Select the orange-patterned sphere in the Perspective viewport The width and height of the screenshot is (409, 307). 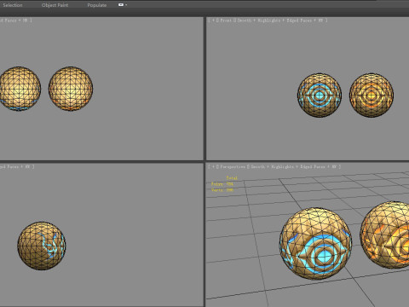click(x=385, y=235)
